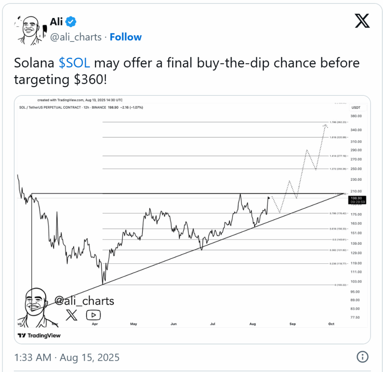This screenshot has height=372, width=383.
Task: Click the 0.618 (156.33) Fibonacci level label
Action: pyautogui.click(x=338, y=229)
